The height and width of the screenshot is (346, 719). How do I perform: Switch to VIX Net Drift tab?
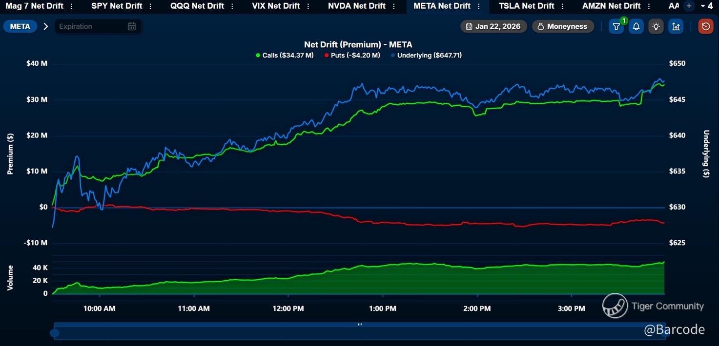276,6
